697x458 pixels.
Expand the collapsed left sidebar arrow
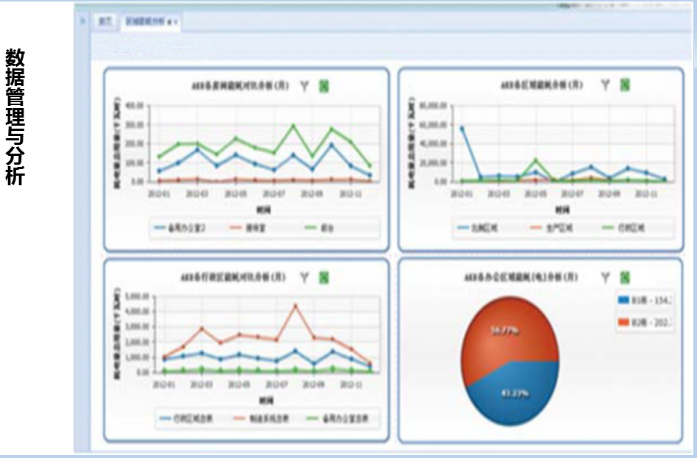pos(82,21)
